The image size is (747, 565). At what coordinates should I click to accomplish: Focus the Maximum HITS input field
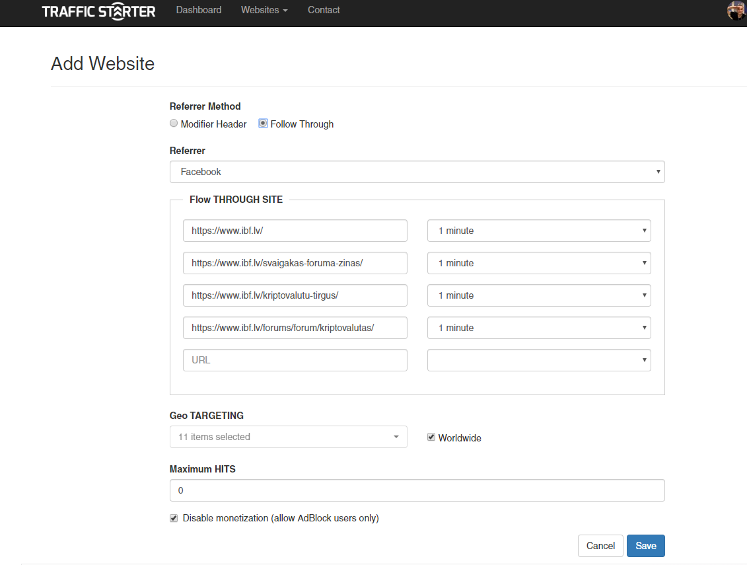point(417,491)
